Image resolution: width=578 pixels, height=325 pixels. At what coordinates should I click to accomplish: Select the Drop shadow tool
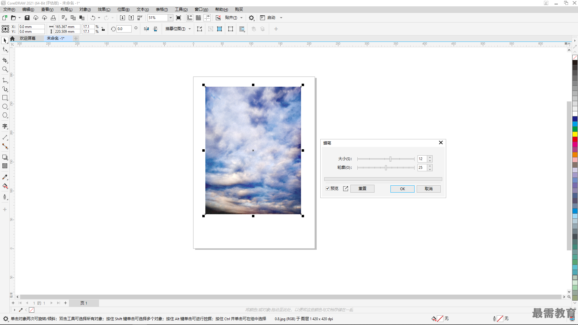(x=5, y=157)
